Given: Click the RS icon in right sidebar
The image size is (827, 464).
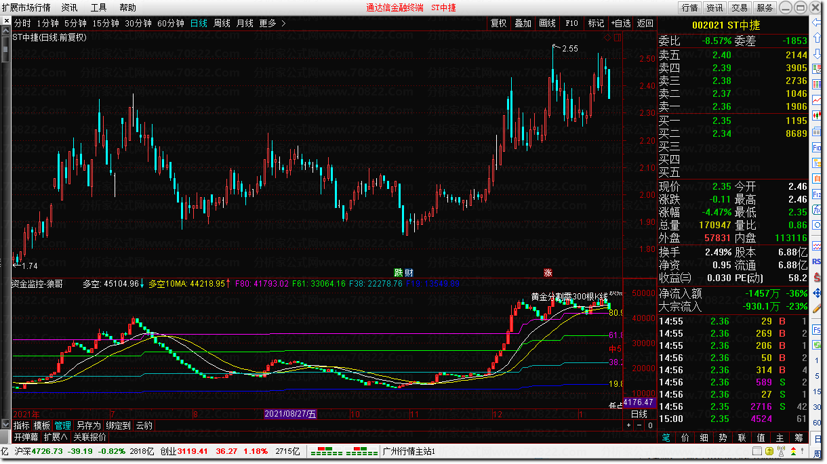Looking at the screenshot, I should tap(816, 261).
